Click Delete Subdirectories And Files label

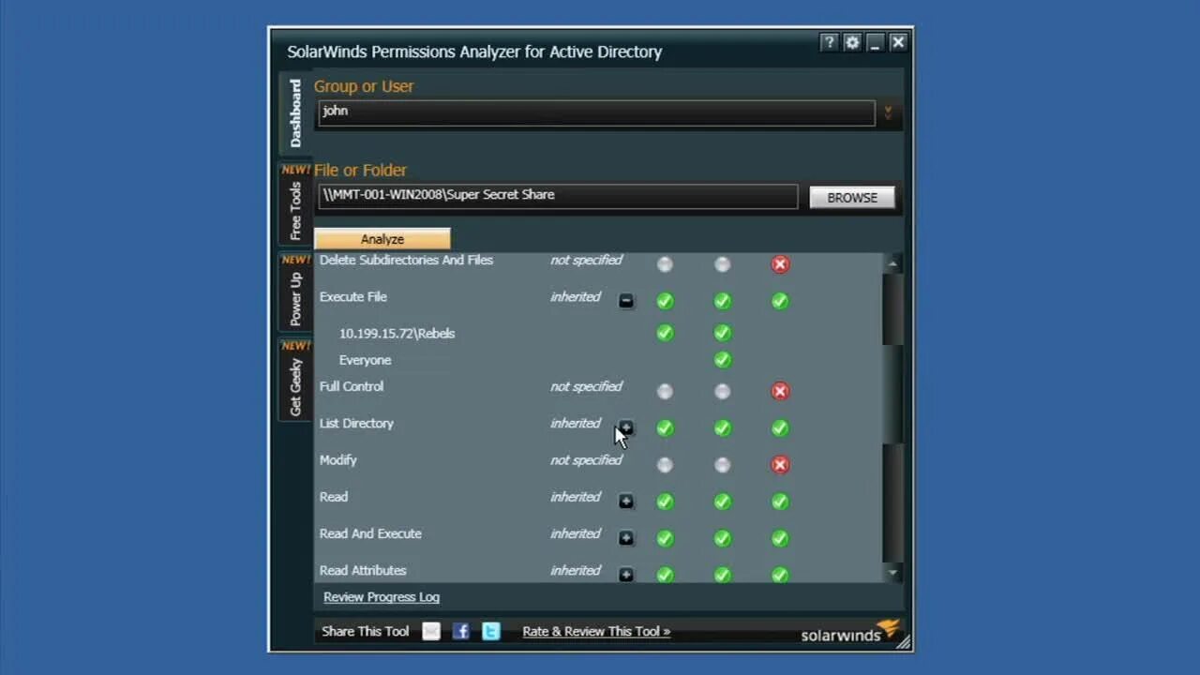[406, 260]
